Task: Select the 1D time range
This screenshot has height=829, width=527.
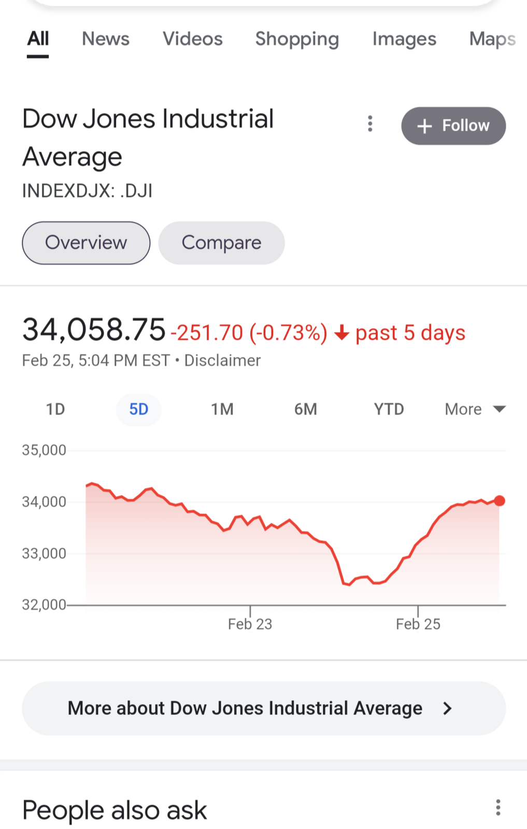Action: point(55,409)
